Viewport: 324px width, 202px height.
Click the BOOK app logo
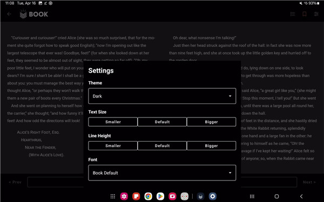(34, 14)
